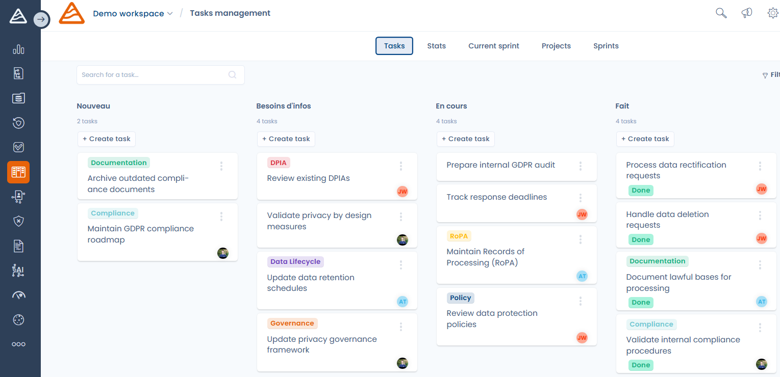The image size is (780, 377).
Task: Open the settings gear icon
Action: [x=772, y=13]
